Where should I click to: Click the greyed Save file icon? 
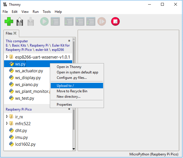[x=31, y=21]
